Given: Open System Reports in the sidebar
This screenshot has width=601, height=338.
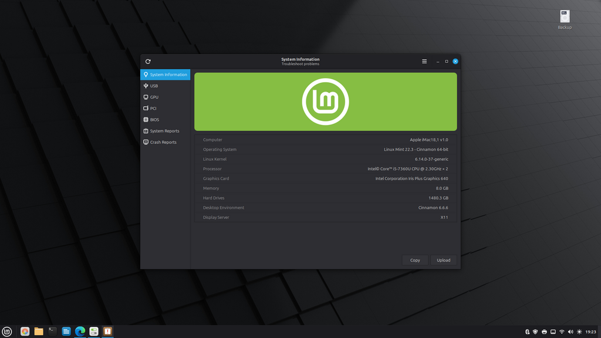Looking at the screenshot, I should click(165, 131).
